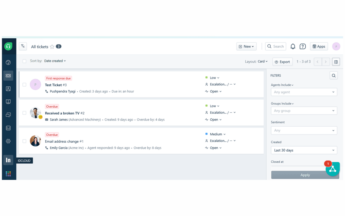Check the Received a broken TV ticket
This screenshot has height=216, width=345.
tap(24, 113)
